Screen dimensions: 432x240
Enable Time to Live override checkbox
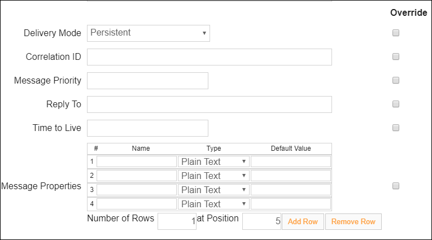[x=396, y=128]
